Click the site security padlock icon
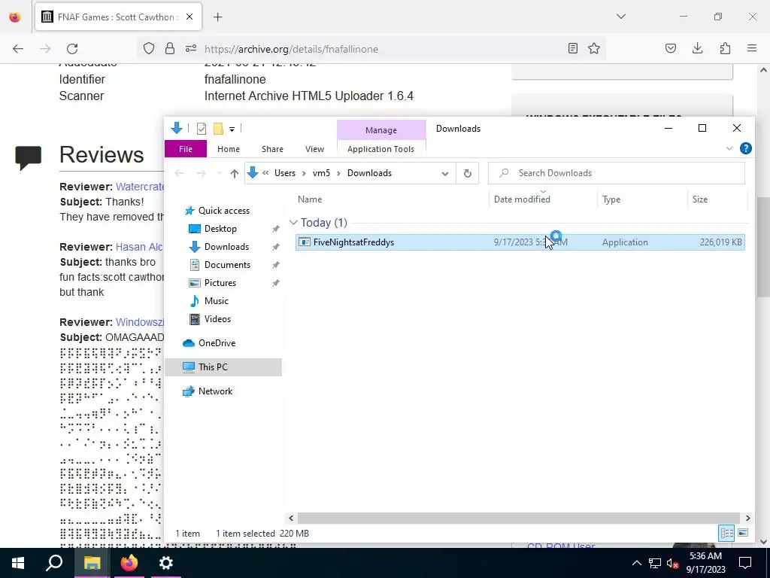Viewport: 770px width, 578px height. tap(170, 48)
